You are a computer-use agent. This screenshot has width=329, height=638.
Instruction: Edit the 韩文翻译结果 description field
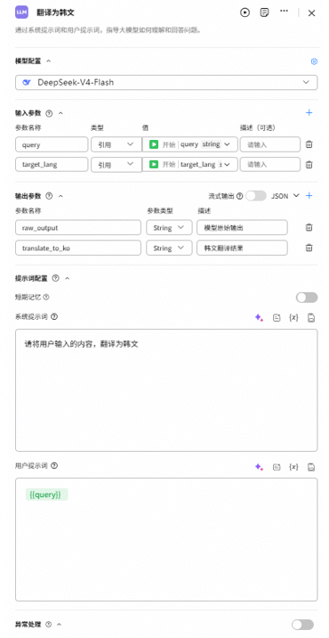pyautogui.click(x=242, y=248)
